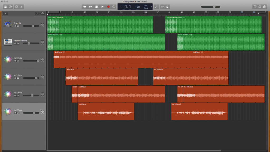The image size is (270, 152).
Task: Click the horizontal scrollbar below the tracks
Action: click(x=134, y=151)
